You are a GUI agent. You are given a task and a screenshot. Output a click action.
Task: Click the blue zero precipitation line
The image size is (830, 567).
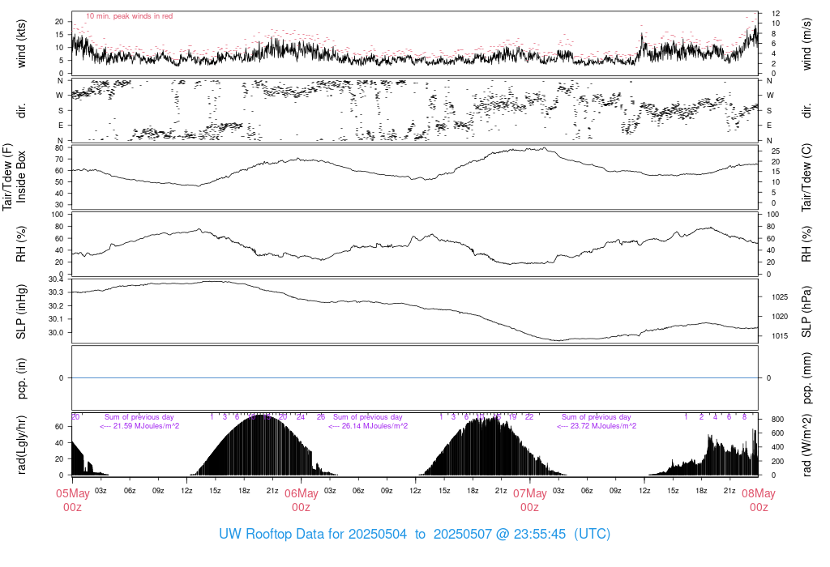[415, 378]
